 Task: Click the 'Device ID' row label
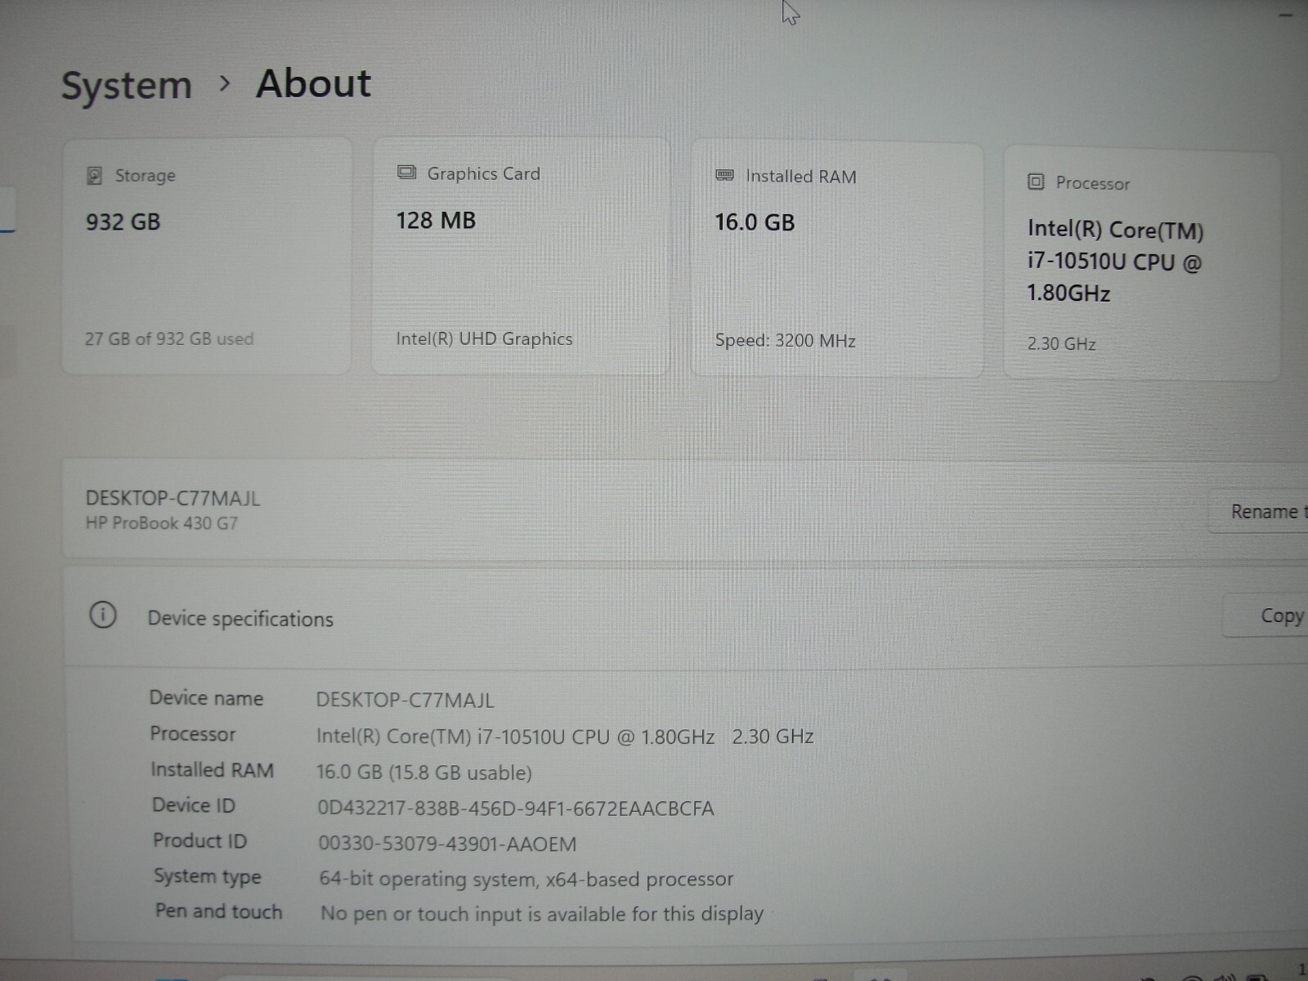coord(194,805)
